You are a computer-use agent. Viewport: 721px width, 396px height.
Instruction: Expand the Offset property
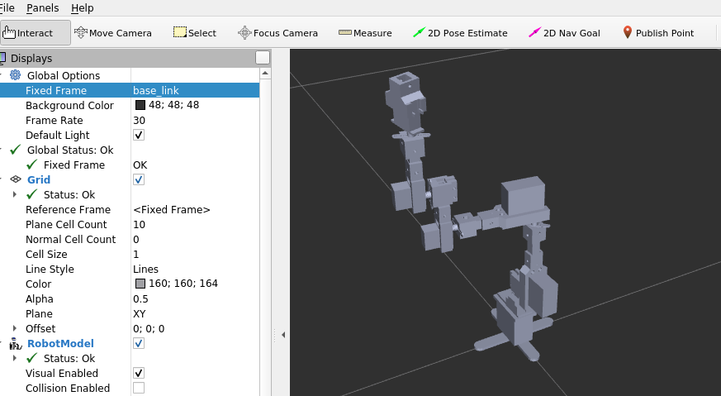pos(15,328)
